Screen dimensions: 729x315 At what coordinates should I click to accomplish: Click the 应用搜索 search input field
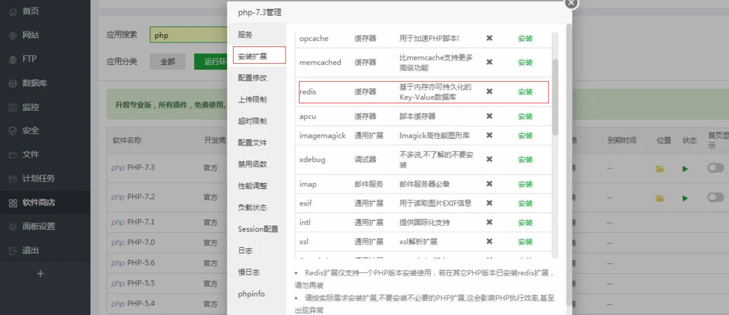coord(188,35)
